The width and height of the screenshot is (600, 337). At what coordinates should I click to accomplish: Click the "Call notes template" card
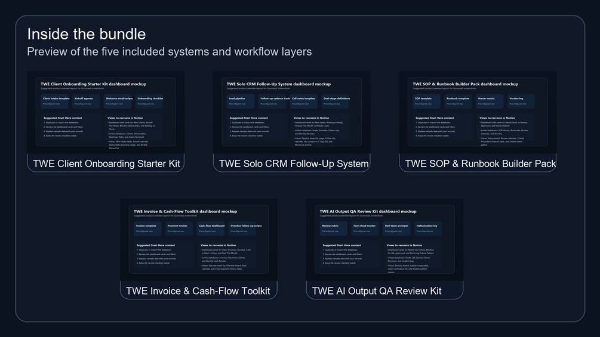click(x=303, y=101)
